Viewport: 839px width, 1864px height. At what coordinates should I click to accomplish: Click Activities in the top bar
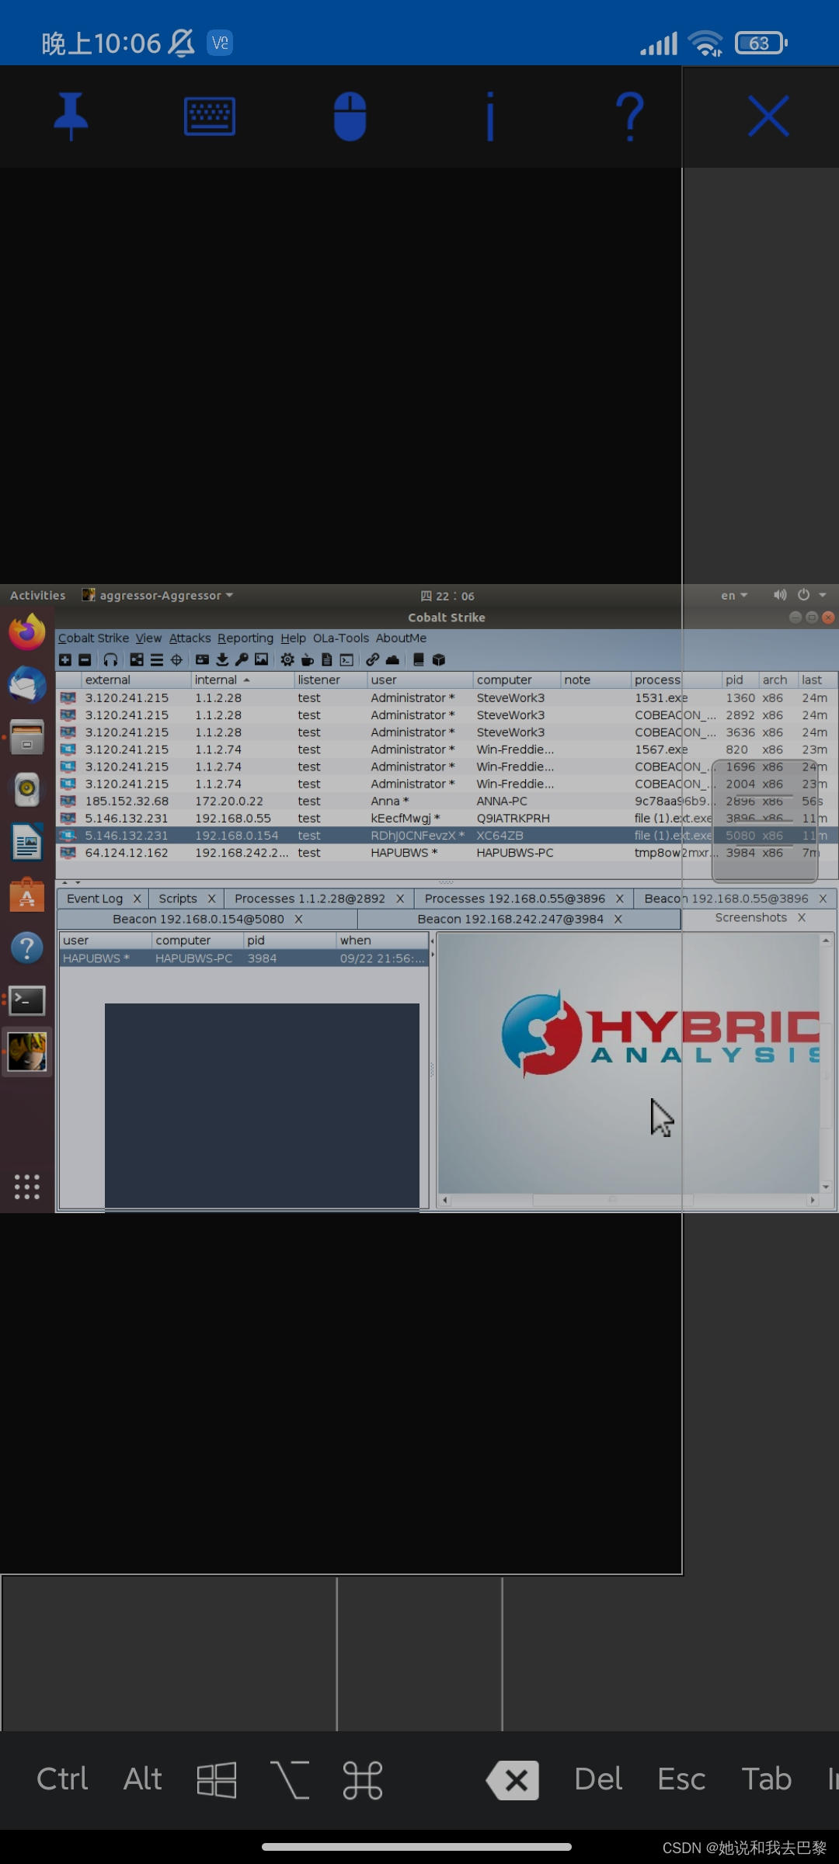point(37,595)
